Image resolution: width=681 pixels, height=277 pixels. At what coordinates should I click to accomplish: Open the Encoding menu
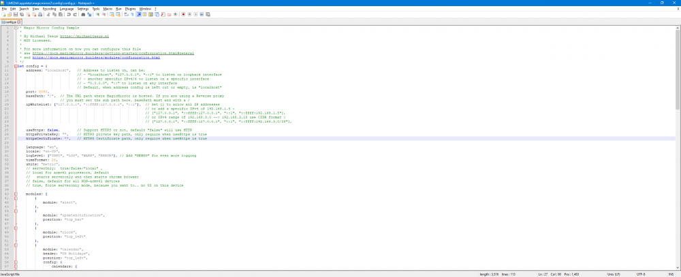pyautogui.click(x=49, y=9)
